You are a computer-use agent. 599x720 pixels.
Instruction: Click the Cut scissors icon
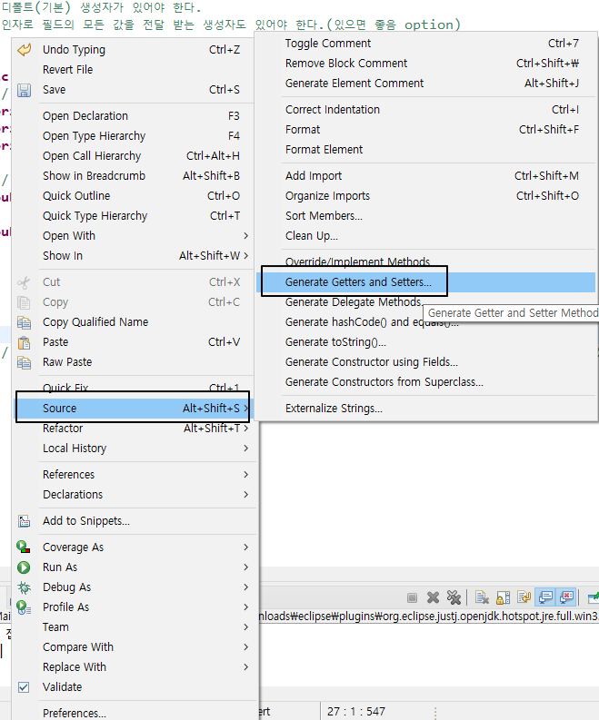click(24, 282)
